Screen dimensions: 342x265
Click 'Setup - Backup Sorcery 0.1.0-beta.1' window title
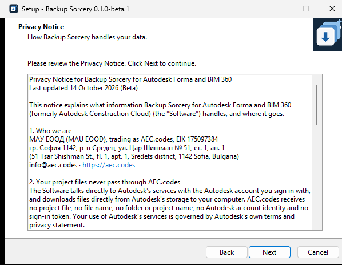pyautogui.click(x=75, y=9)
